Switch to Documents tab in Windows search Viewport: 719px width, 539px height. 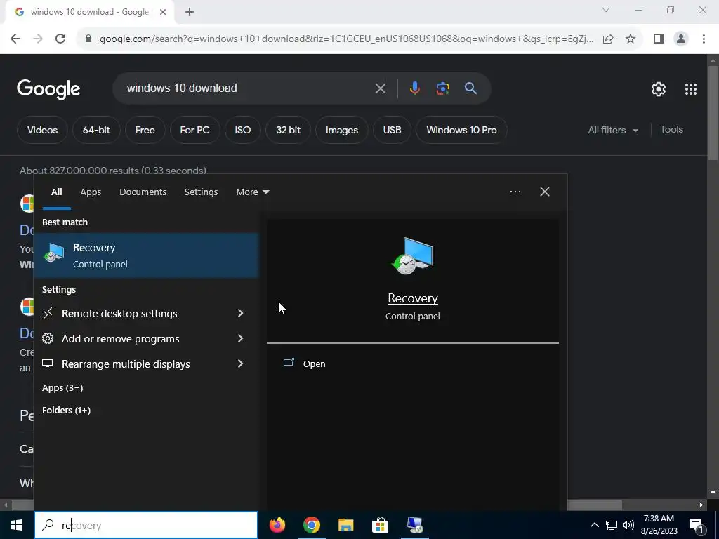pos(143,192)
